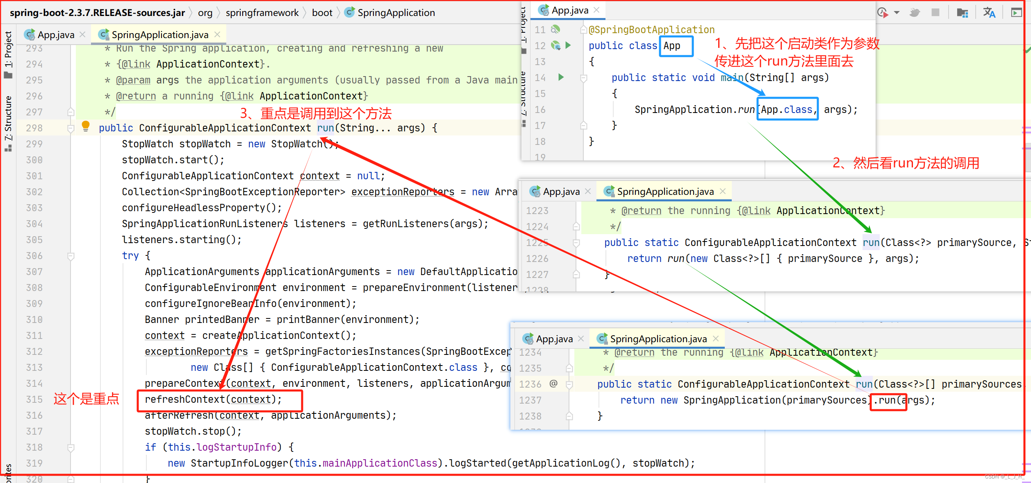Click the Translate icon in top toolbar

coord(989,13)
